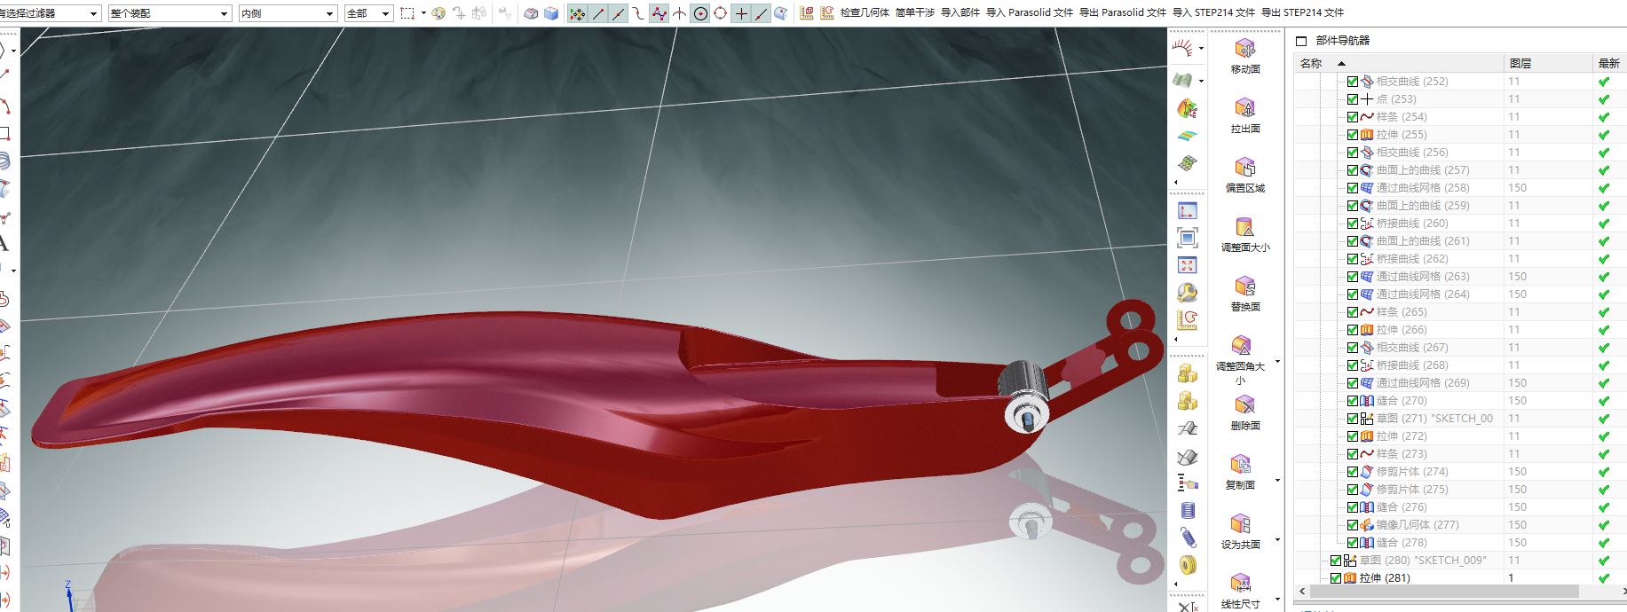Select the 样条 (273) tree row
Viewport: 1627px width, 612px height.
pyautogui.click(x=1460, y=453)
